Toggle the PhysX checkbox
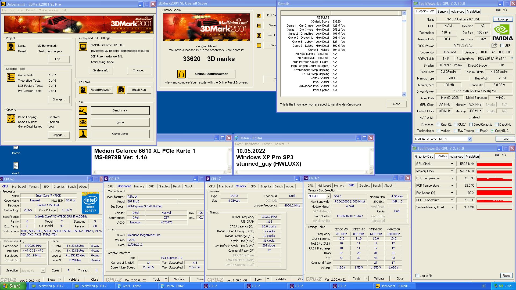The height and width of the screenshot is (290, 516). pyautogui.click(x=478, y=131)
